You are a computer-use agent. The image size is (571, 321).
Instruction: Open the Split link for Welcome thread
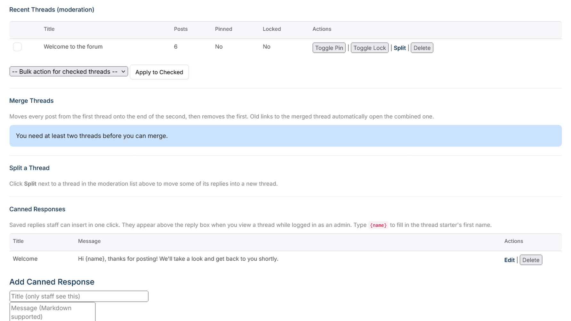coord(399,48)
